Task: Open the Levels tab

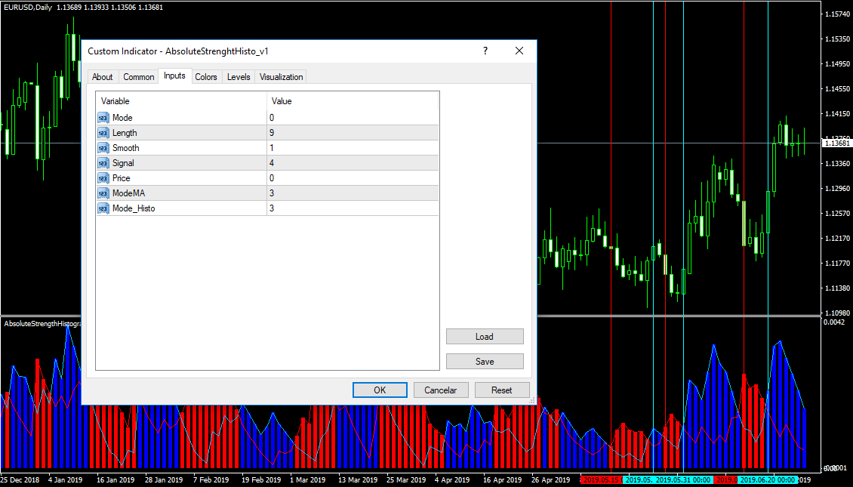Action: click(239, 77)
